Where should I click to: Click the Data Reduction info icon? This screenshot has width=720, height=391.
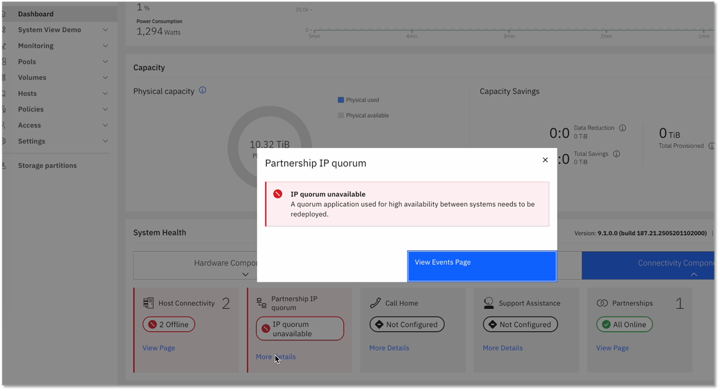tap(622, 128)
